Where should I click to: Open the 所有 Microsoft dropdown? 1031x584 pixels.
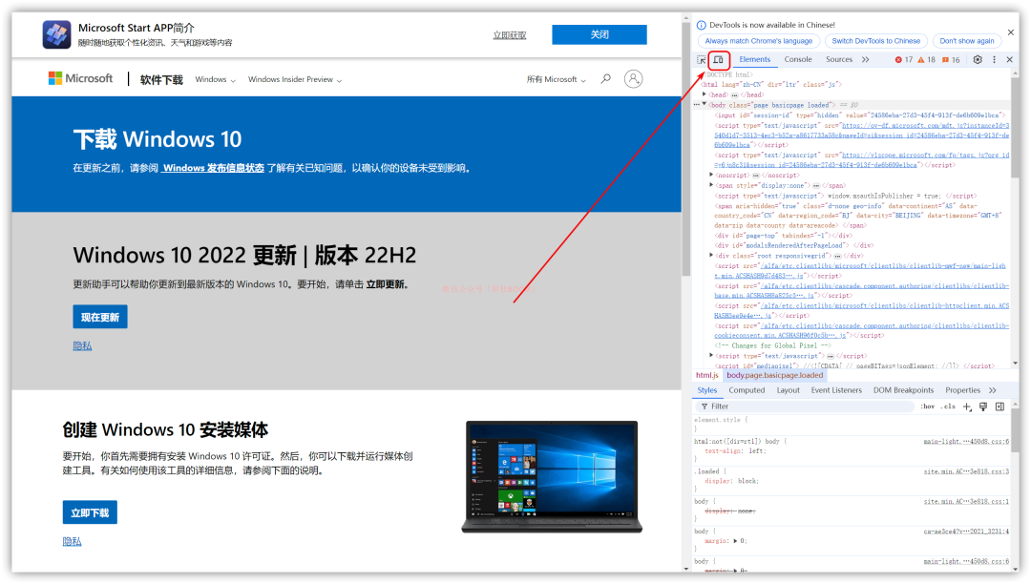pyautogui.click(x=556, y=79)
